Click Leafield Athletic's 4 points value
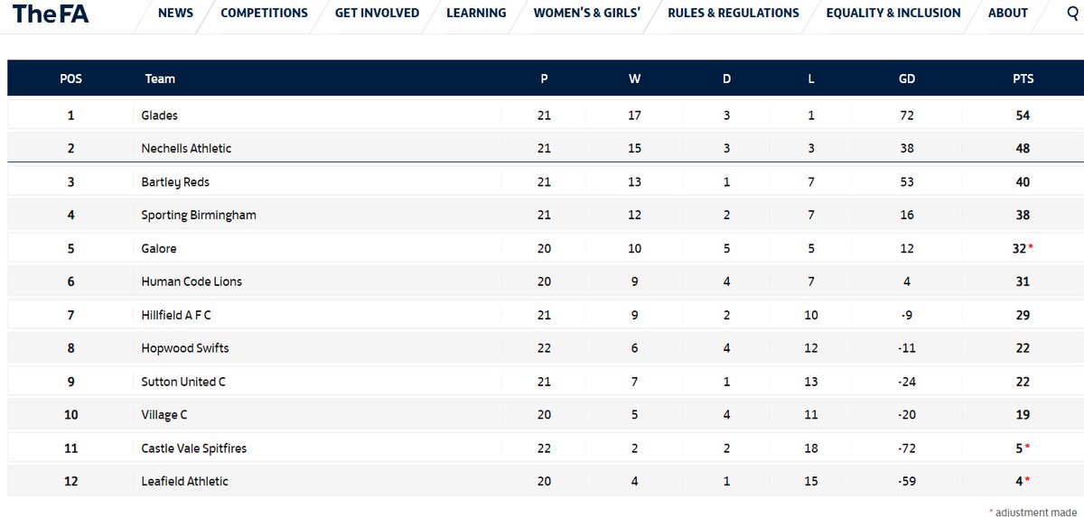This screenshot has width=1084, height=517. coord(1019,482)
